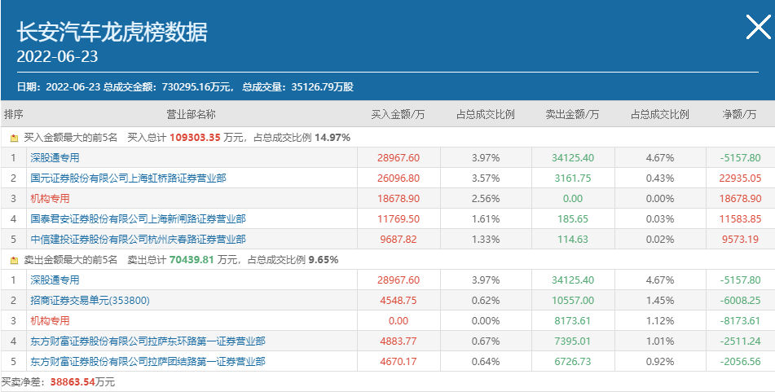Screen dimensions: 775x392
Task: Open 中信建投杭州庆春路证券营业部 link
Action: [x=138, y=240]
